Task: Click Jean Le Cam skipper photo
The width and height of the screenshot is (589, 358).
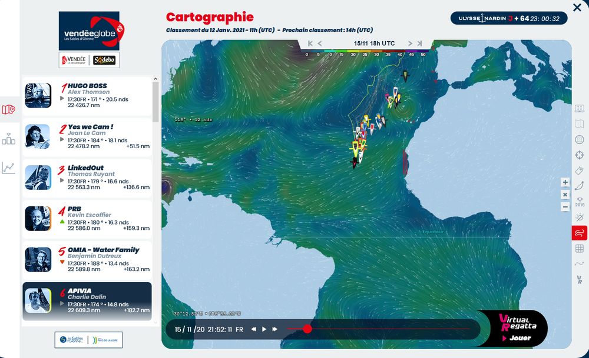Action: (x=38, y=136)
